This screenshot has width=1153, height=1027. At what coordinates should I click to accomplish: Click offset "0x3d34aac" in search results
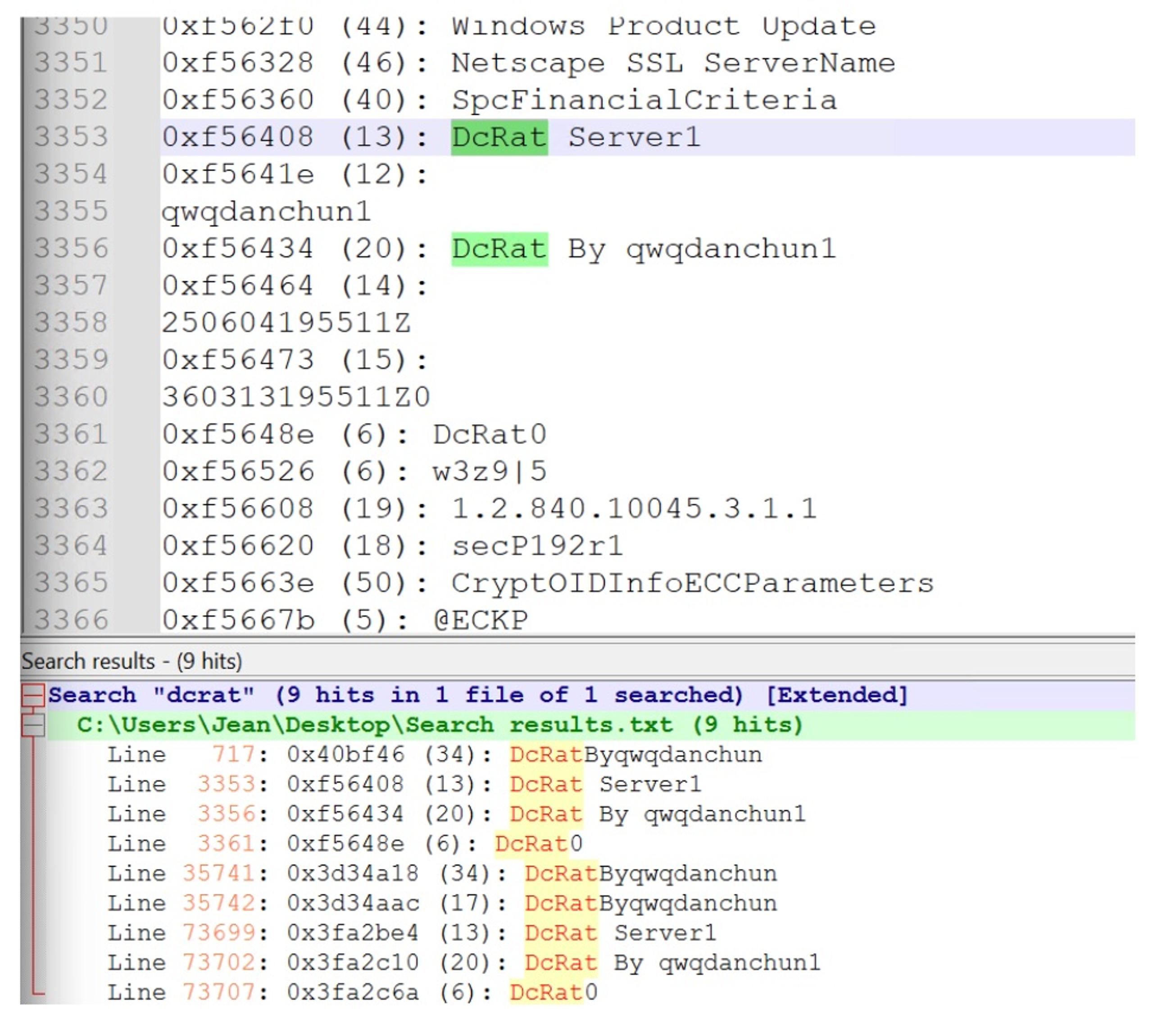click(x=353, y=904)
